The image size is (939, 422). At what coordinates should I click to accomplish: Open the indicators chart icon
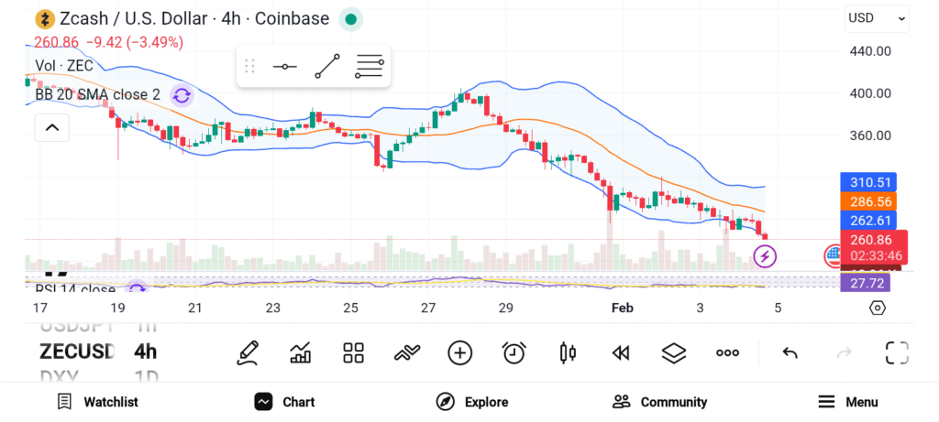(300, 352)
